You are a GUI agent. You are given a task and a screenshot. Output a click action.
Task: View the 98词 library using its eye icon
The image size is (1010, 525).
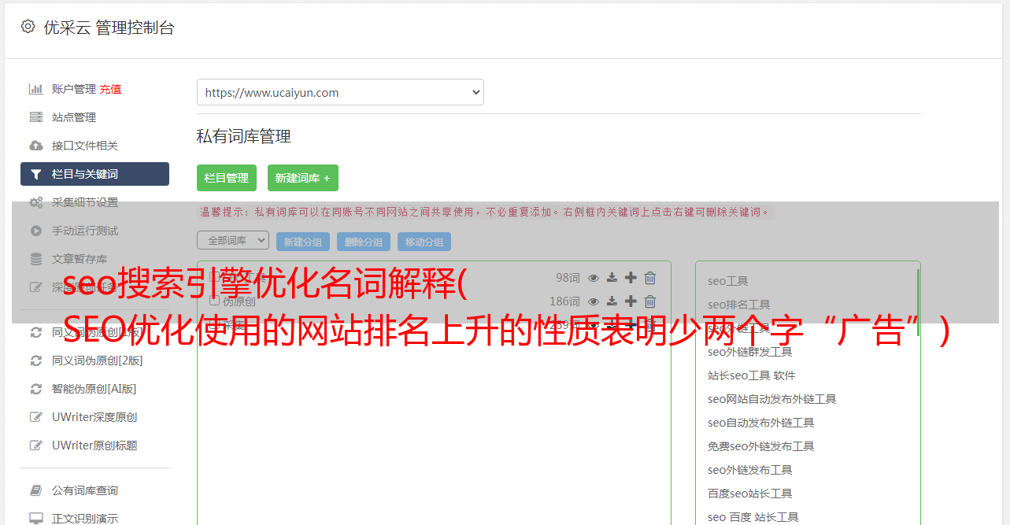tap(594, 278)
